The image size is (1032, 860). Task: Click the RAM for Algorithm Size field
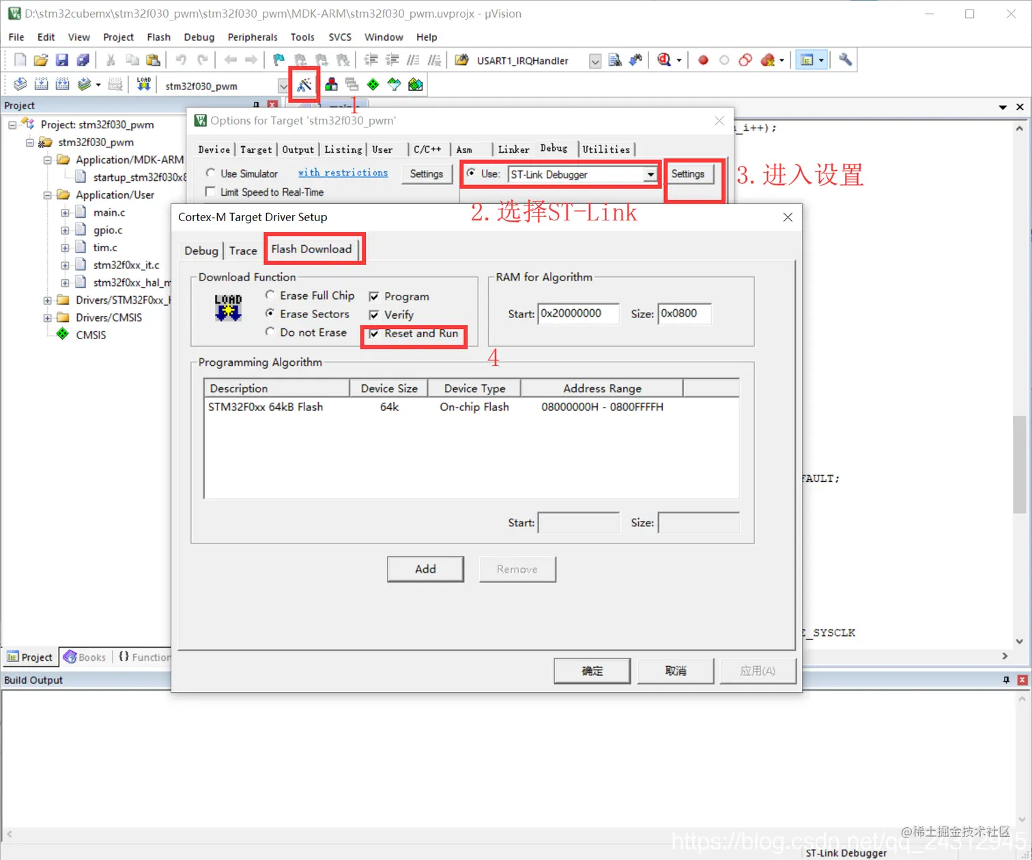point(685,314)
